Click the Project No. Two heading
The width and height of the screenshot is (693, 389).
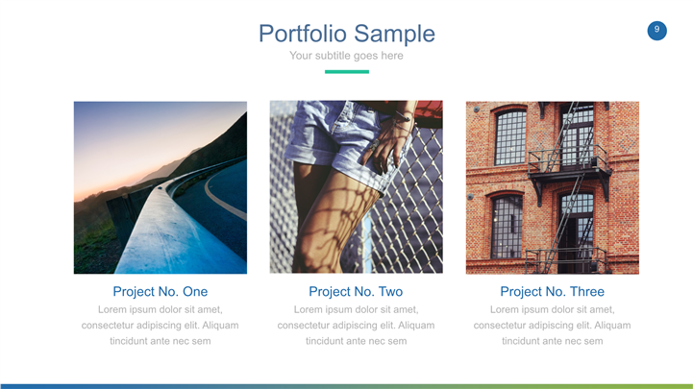pyautogui.click(x=356, y=291)
